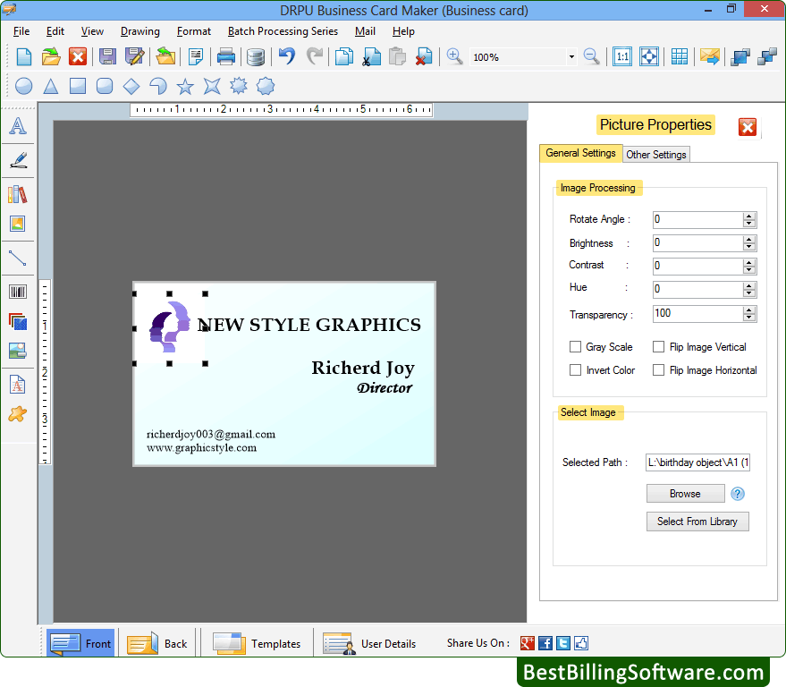Screen dimensions: 786x687
Task: Check Flip Image Horizontal option
Action: pyautogui.click(x=659, y=370)
